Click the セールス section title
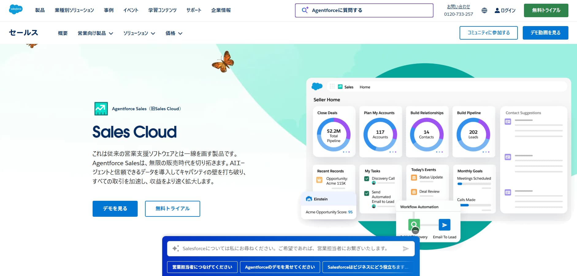This screenshot has width=577, height=276. click(x=23, y=33)
